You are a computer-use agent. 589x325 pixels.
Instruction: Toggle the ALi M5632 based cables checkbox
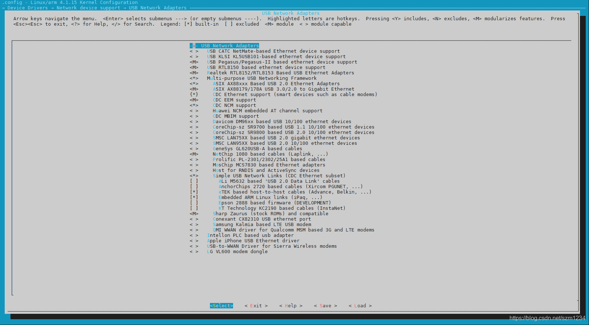[194, 181]
